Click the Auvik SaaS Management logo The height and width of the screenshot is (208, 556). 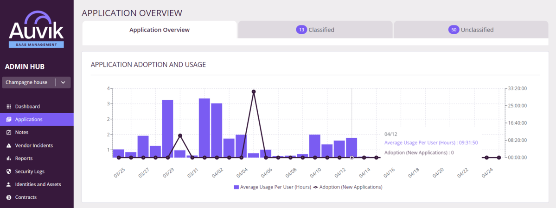[x=37, y=31]
